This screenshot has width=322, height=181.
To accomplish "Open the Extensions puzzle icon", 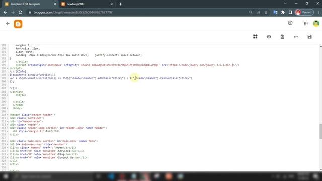I will point(283,12).
